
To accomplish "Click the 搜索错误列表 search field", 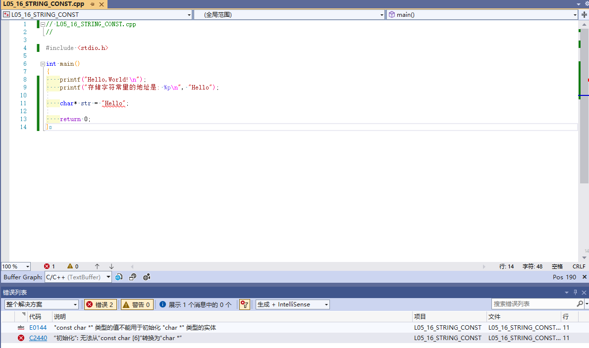I will pos(534,304).
